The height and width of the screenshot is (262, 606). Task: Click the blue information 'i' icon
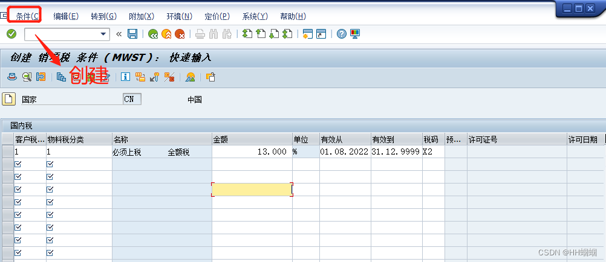point(125,77)
